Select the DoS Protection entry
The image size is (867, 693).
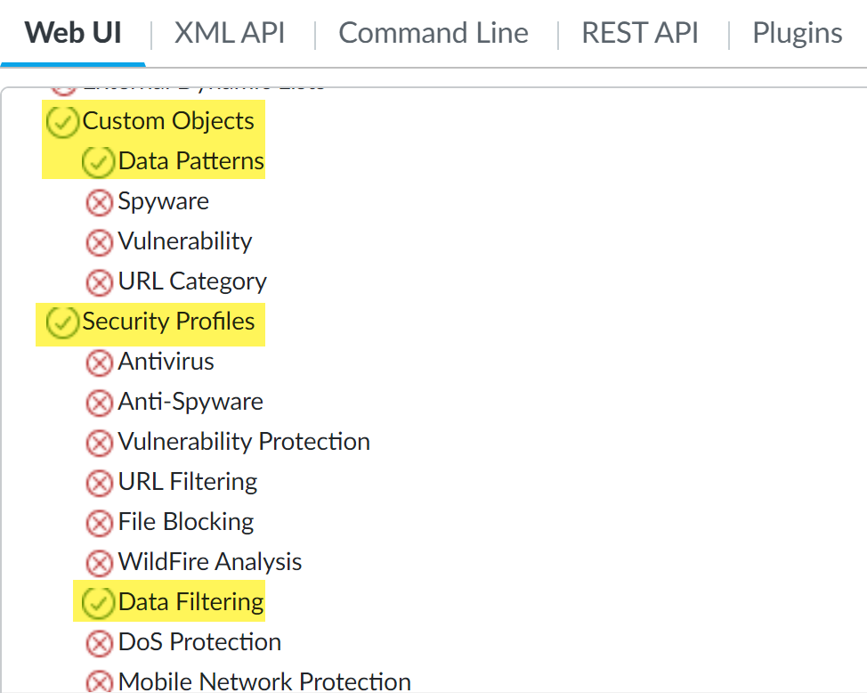click(199, 642)
